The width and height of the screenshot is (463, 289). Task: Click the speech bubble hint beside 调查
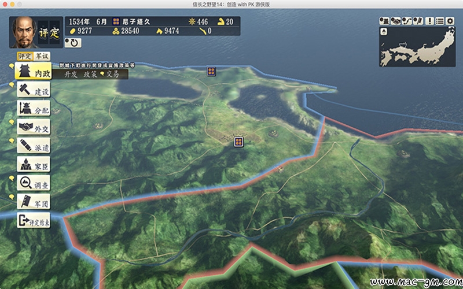point(12,178)
